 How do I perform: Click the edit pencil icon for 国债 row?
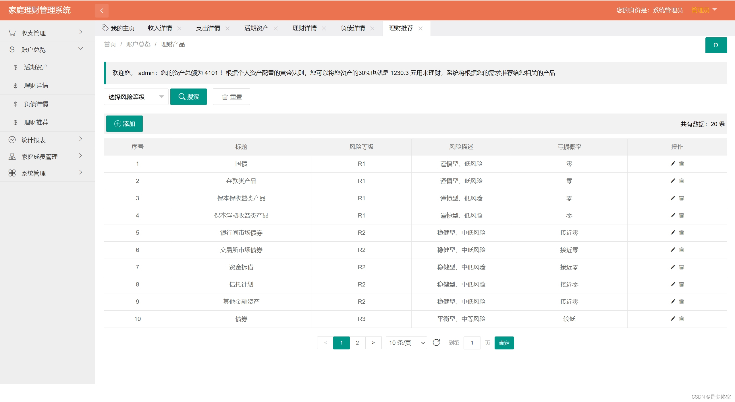pyautogui.click(x=673, y=164)
